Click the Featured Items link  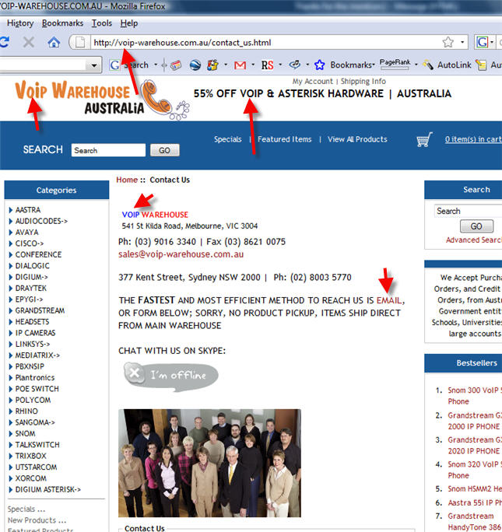point(284,139)
